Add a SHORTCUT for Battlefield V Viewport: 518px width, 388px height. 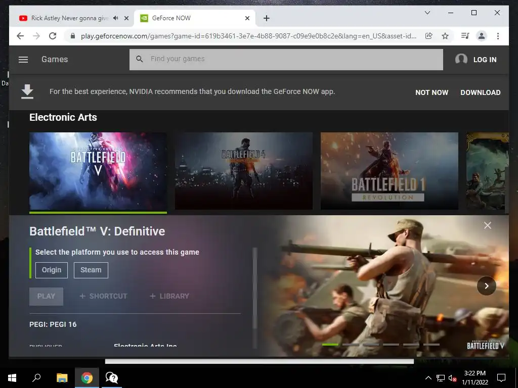[103, 296]
